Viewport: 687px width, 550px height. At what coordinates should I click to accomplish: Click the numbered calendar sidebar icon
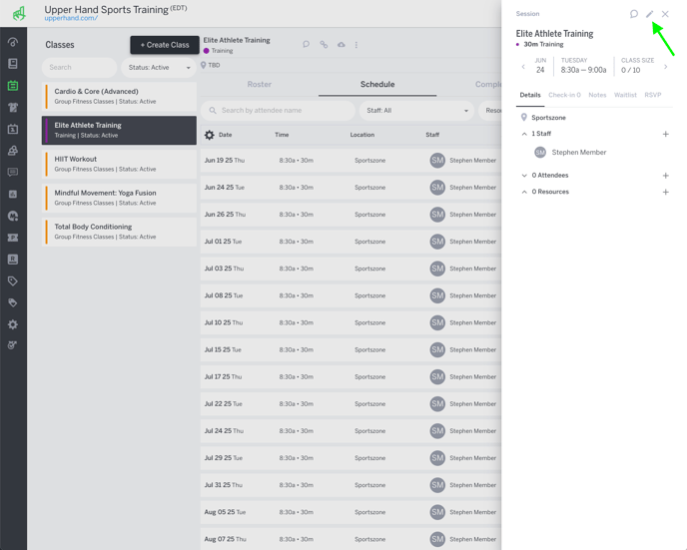[x=13, y=129]
